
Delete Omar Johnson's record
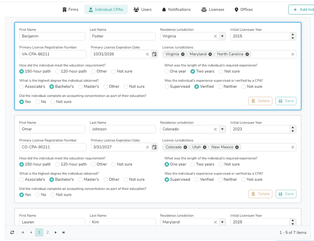click(260, 194)
